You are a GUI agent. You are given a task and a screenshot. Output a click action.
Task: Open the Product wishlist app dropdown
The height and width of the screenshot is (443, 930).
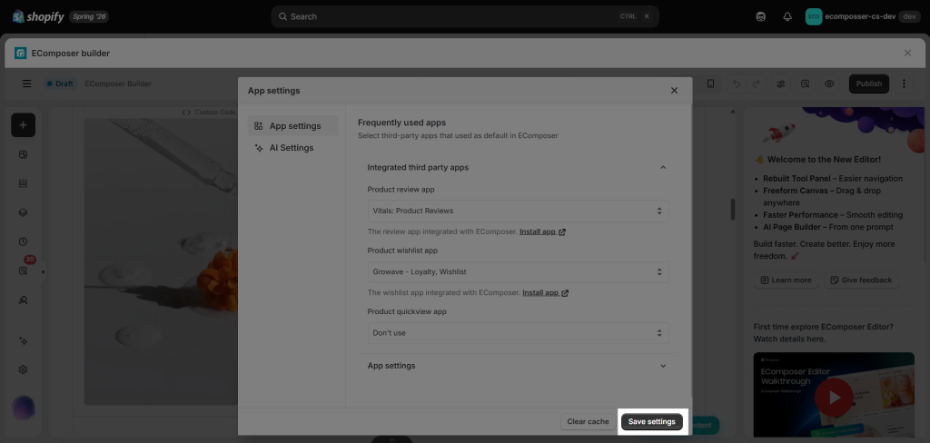tap(518, 271)
